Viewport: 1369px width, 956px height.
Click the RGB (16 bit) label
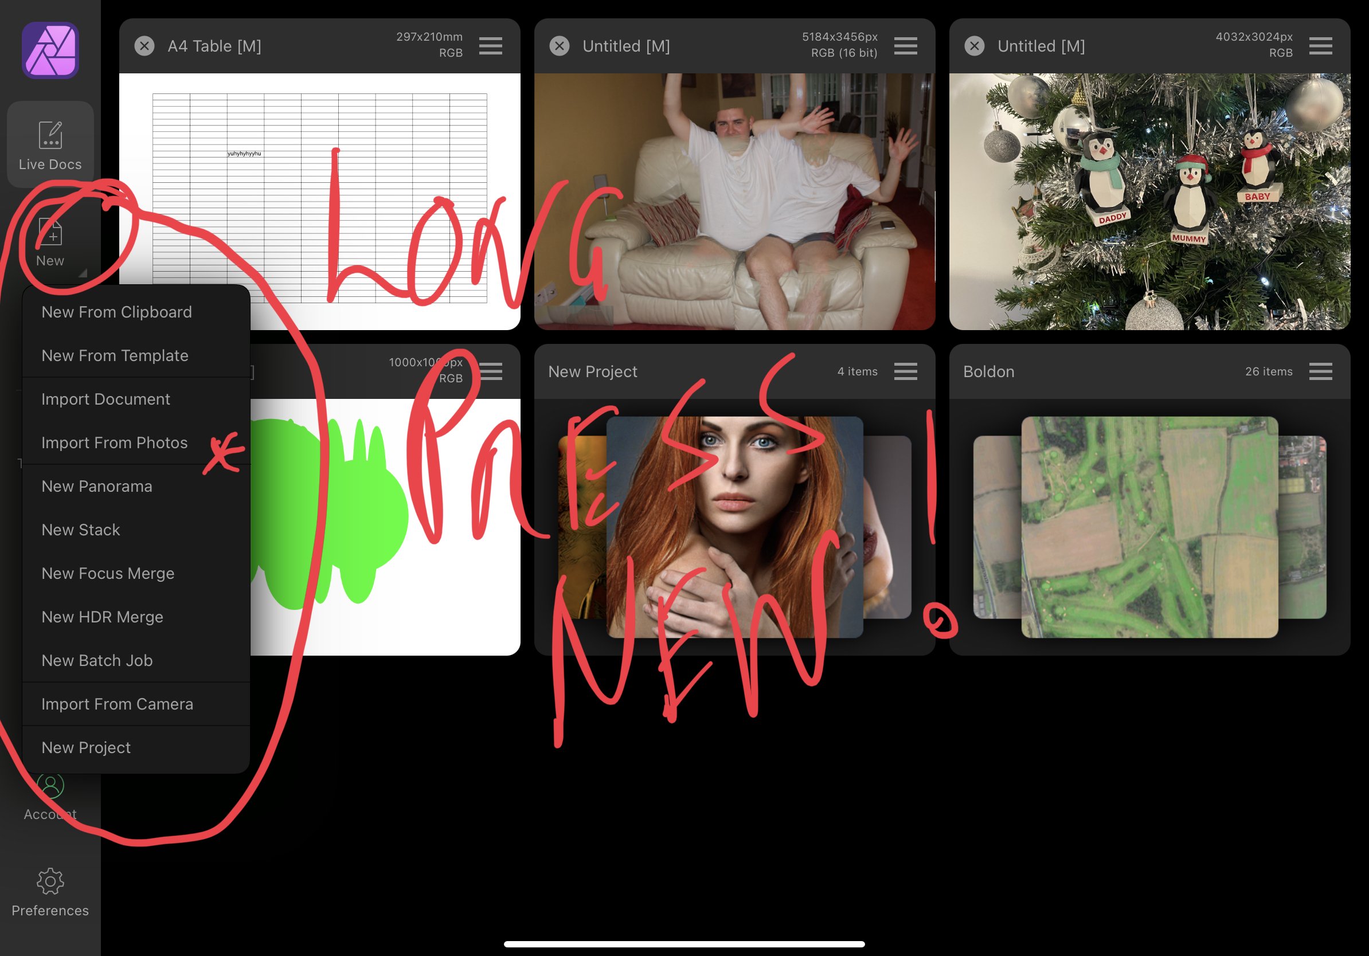(844, 53)
